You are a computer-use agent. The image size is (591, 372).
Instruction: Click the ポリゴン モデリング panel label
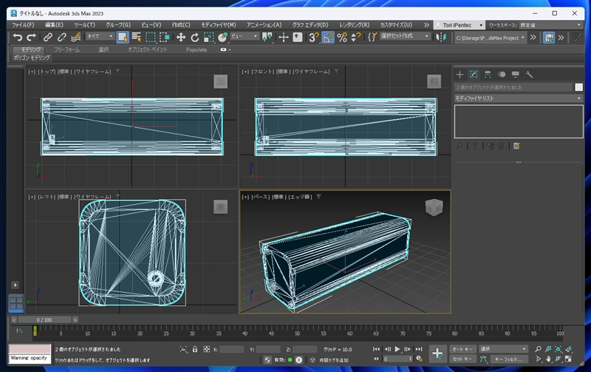[x=32, y=58]
